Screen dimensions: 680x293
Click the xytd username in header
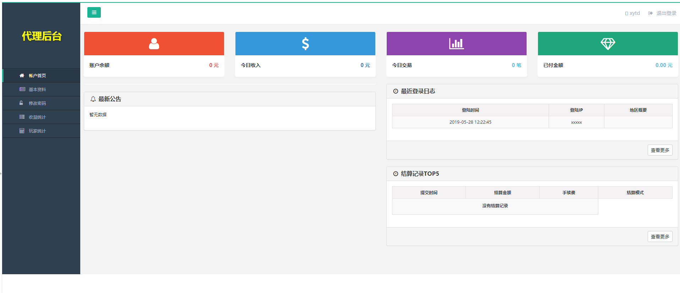(x=634, y=13)
